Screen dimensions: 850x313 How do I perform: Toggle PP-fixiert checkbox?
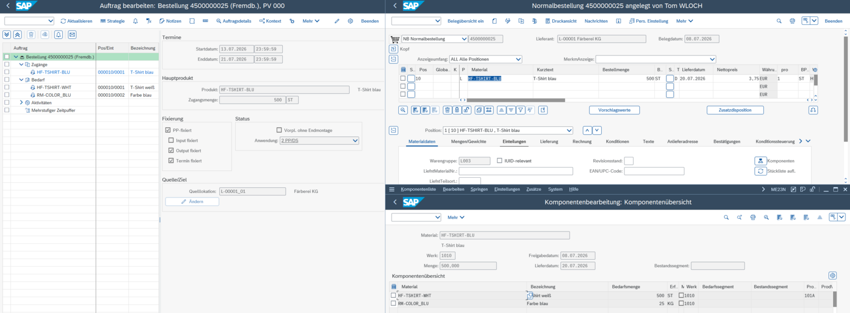click(x=168, y=130)
